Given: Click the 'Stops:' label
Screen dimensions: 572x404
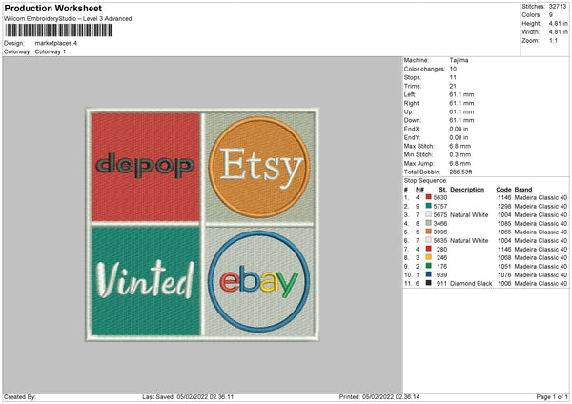Looking at the screenshot, I should (x=413, y=77).
